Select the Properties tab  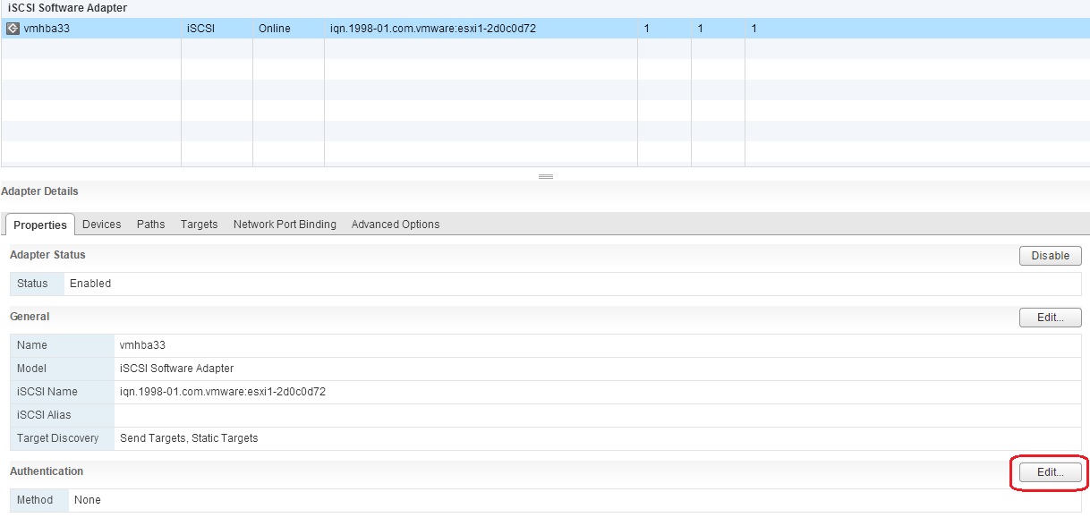click(39, 225)
